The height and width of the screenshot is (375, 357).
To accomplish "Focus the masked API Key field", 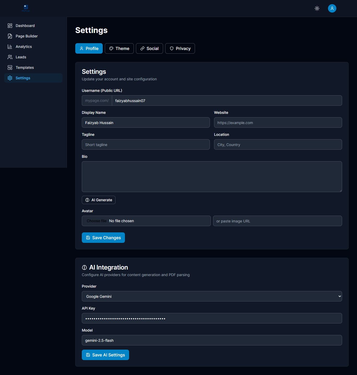I will [212, 318].
